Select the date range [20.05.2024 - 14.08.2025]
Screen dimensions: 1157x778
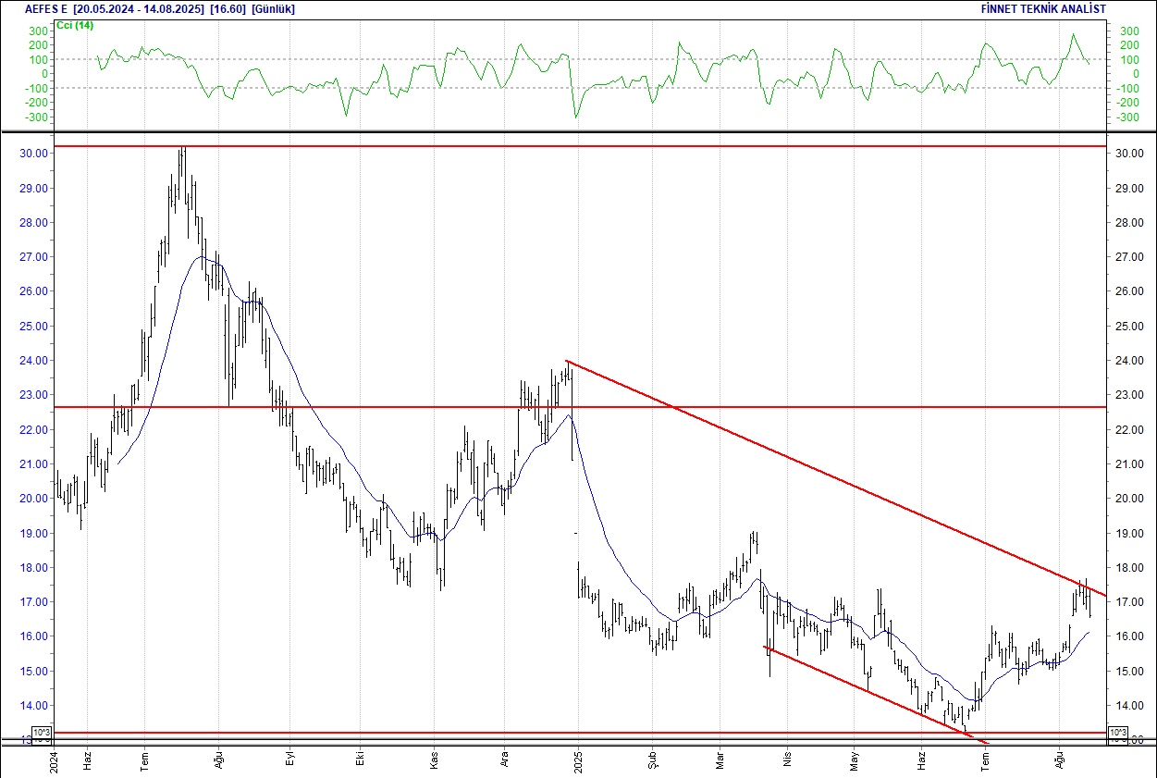[138, 9]
